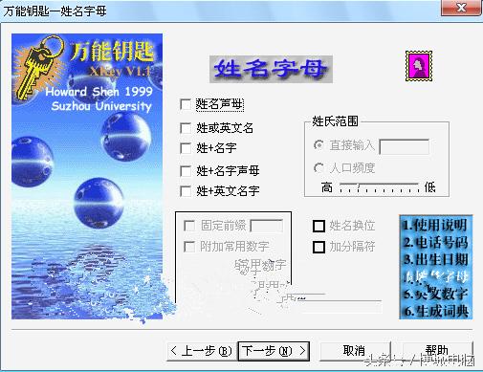This screenshot has height=372, width=483.
Task: Tick the 加分隔符 checkbox
Action: click(318, 247)
